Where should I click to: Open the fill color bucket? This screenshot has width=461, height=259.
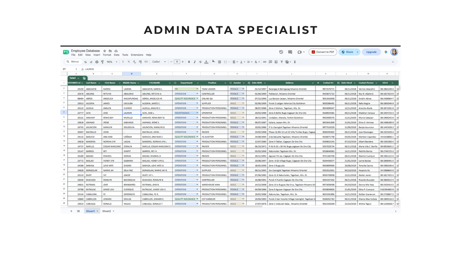pos(213,62)
